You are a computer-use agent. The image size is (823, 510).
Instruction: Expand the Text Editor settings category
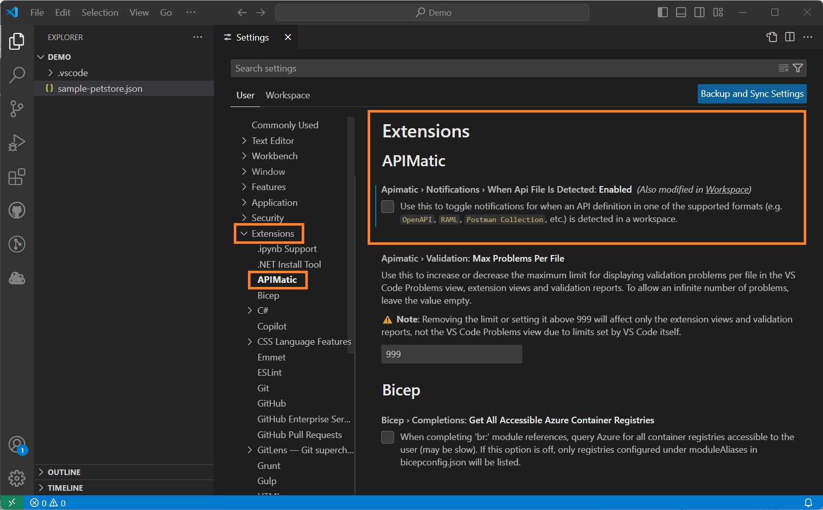(244, 140)
